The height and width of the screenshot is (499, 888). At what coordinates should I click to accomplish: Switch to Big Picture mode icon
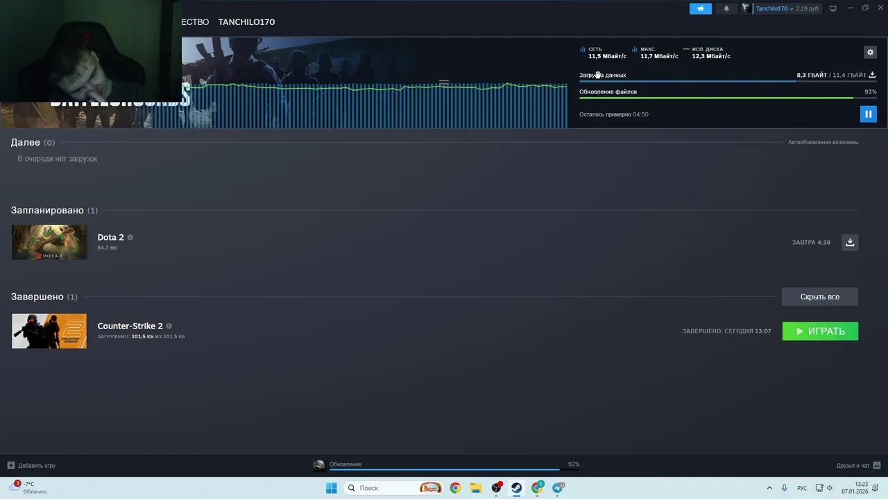[833, 8]
